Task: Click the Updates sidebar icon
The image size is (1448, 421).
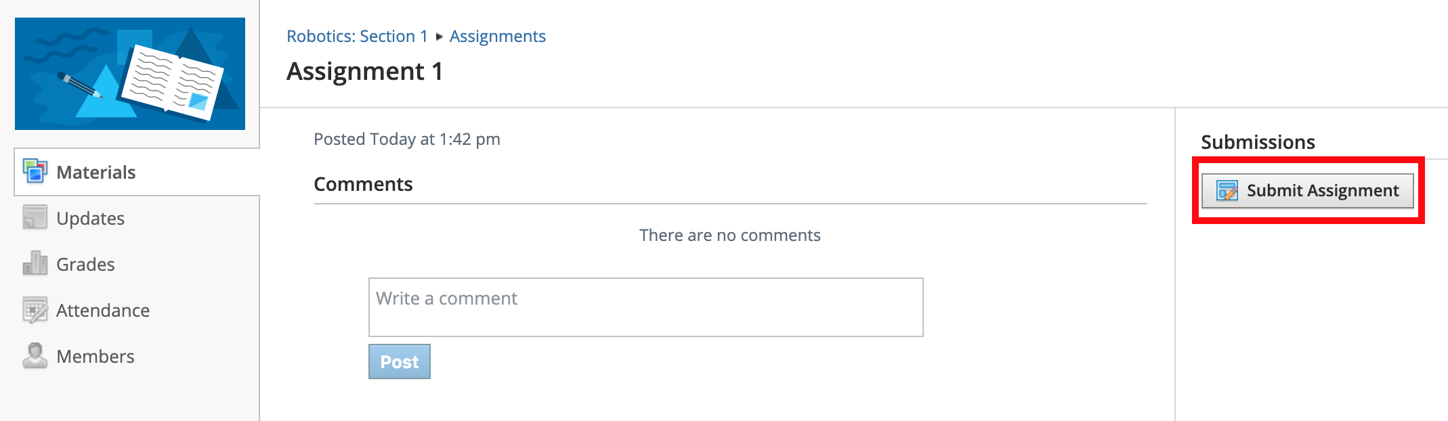Action: pyautogui.click(x=35, y=217)
